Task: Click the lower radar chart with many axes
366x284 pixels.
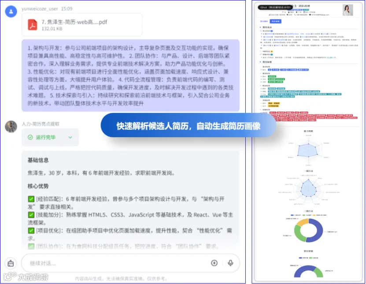Action: 308,189
